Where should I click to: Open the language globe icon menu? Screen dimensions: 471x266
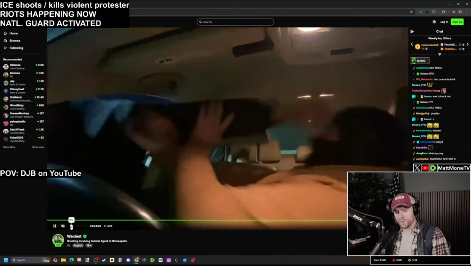click(x=434, y=22)
